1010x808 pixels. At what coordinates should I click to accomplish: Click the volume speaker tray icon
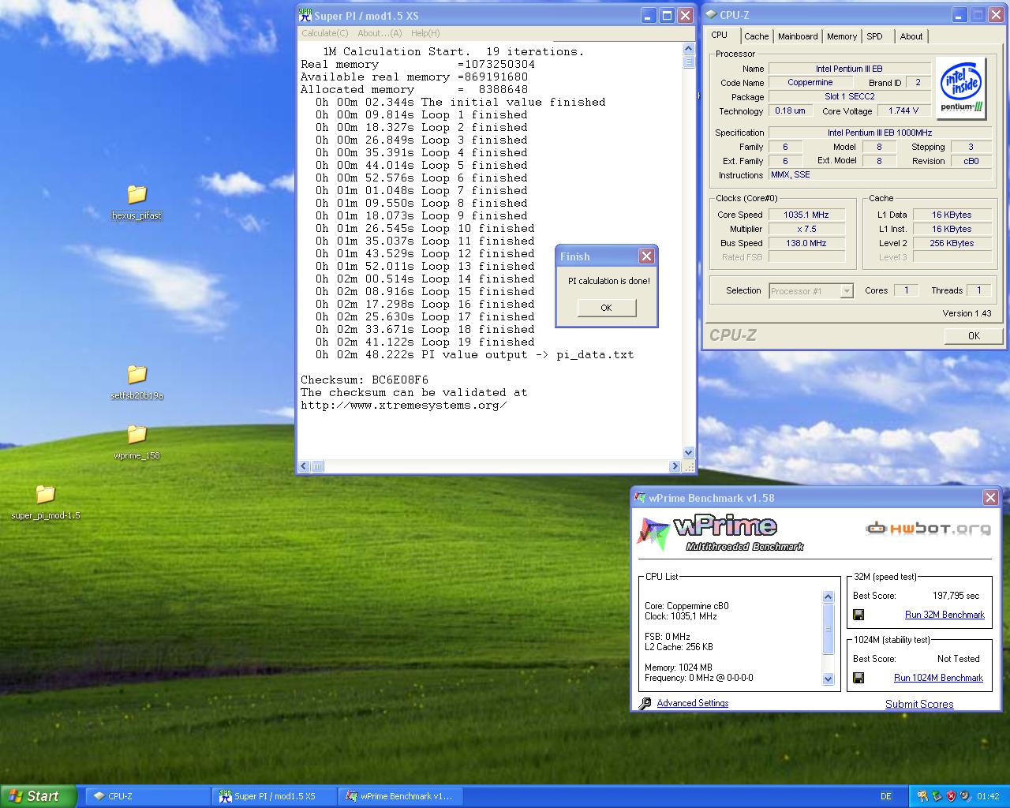pos(965,796)
